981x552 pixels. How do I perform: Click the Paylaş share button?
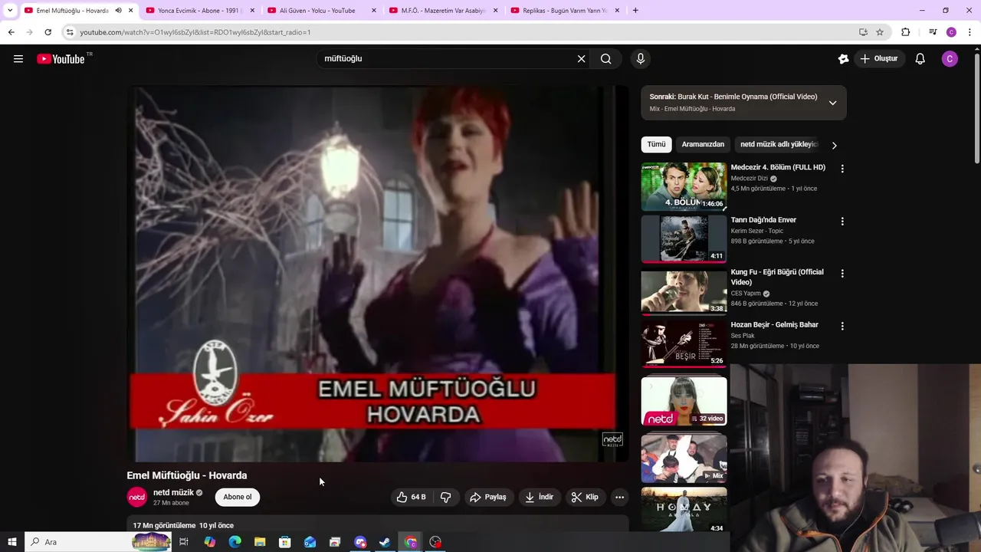click(x=488, y=498)
